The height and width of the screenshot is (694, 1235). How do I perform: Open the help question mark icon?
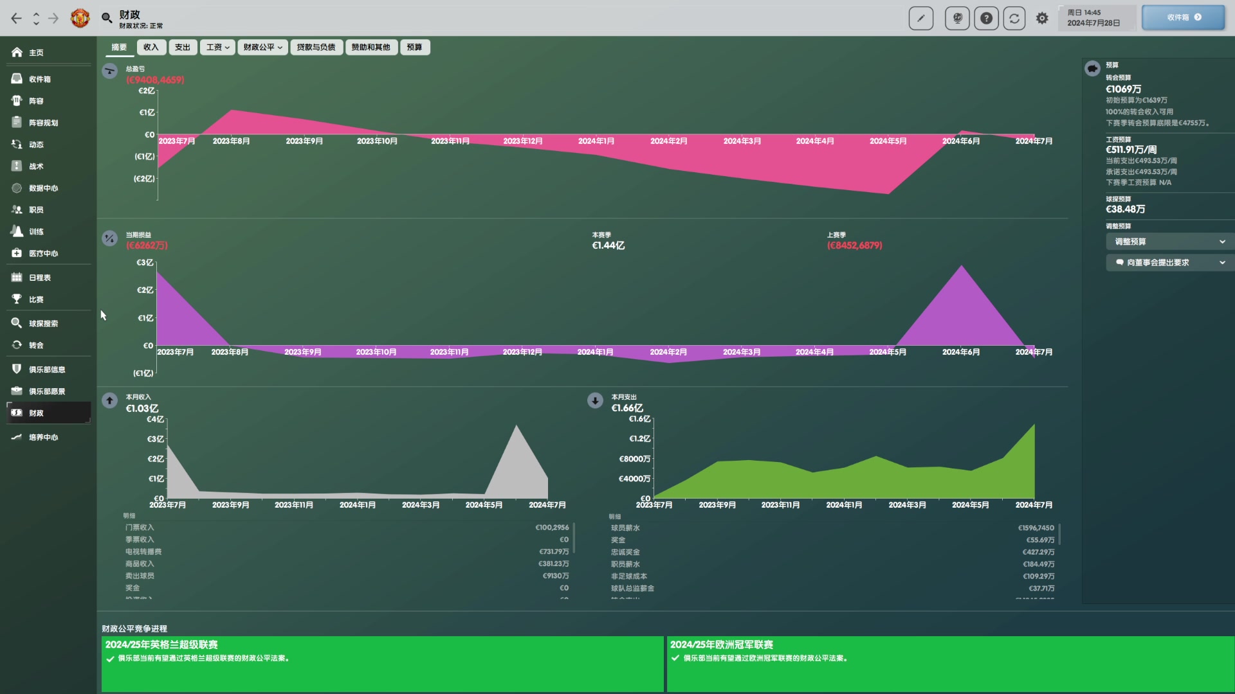(x=986, y=18)
